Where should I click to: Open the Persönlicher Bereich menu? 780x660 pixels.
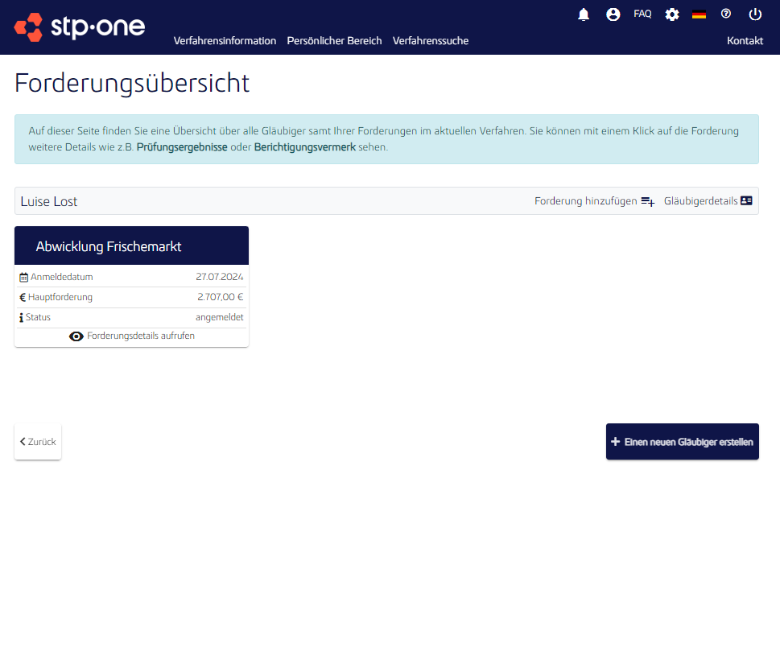[334, 40]
